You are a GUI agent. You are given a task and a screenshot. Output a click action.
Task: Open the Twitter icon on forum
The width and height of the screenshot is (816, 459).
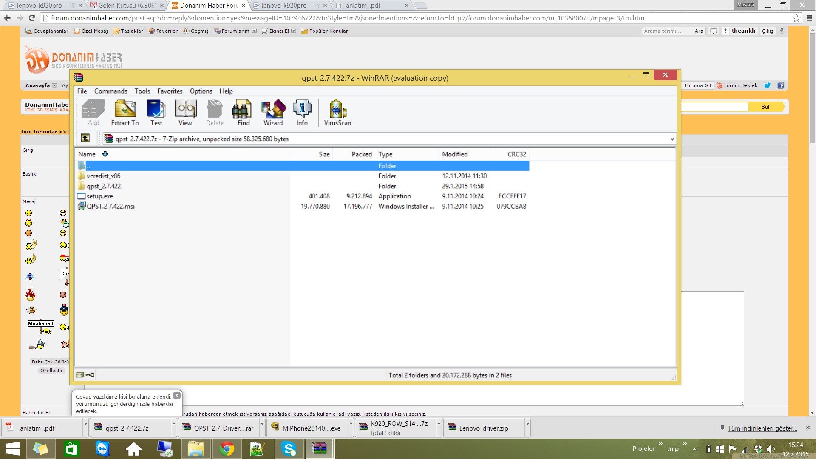tap(768, 85)
